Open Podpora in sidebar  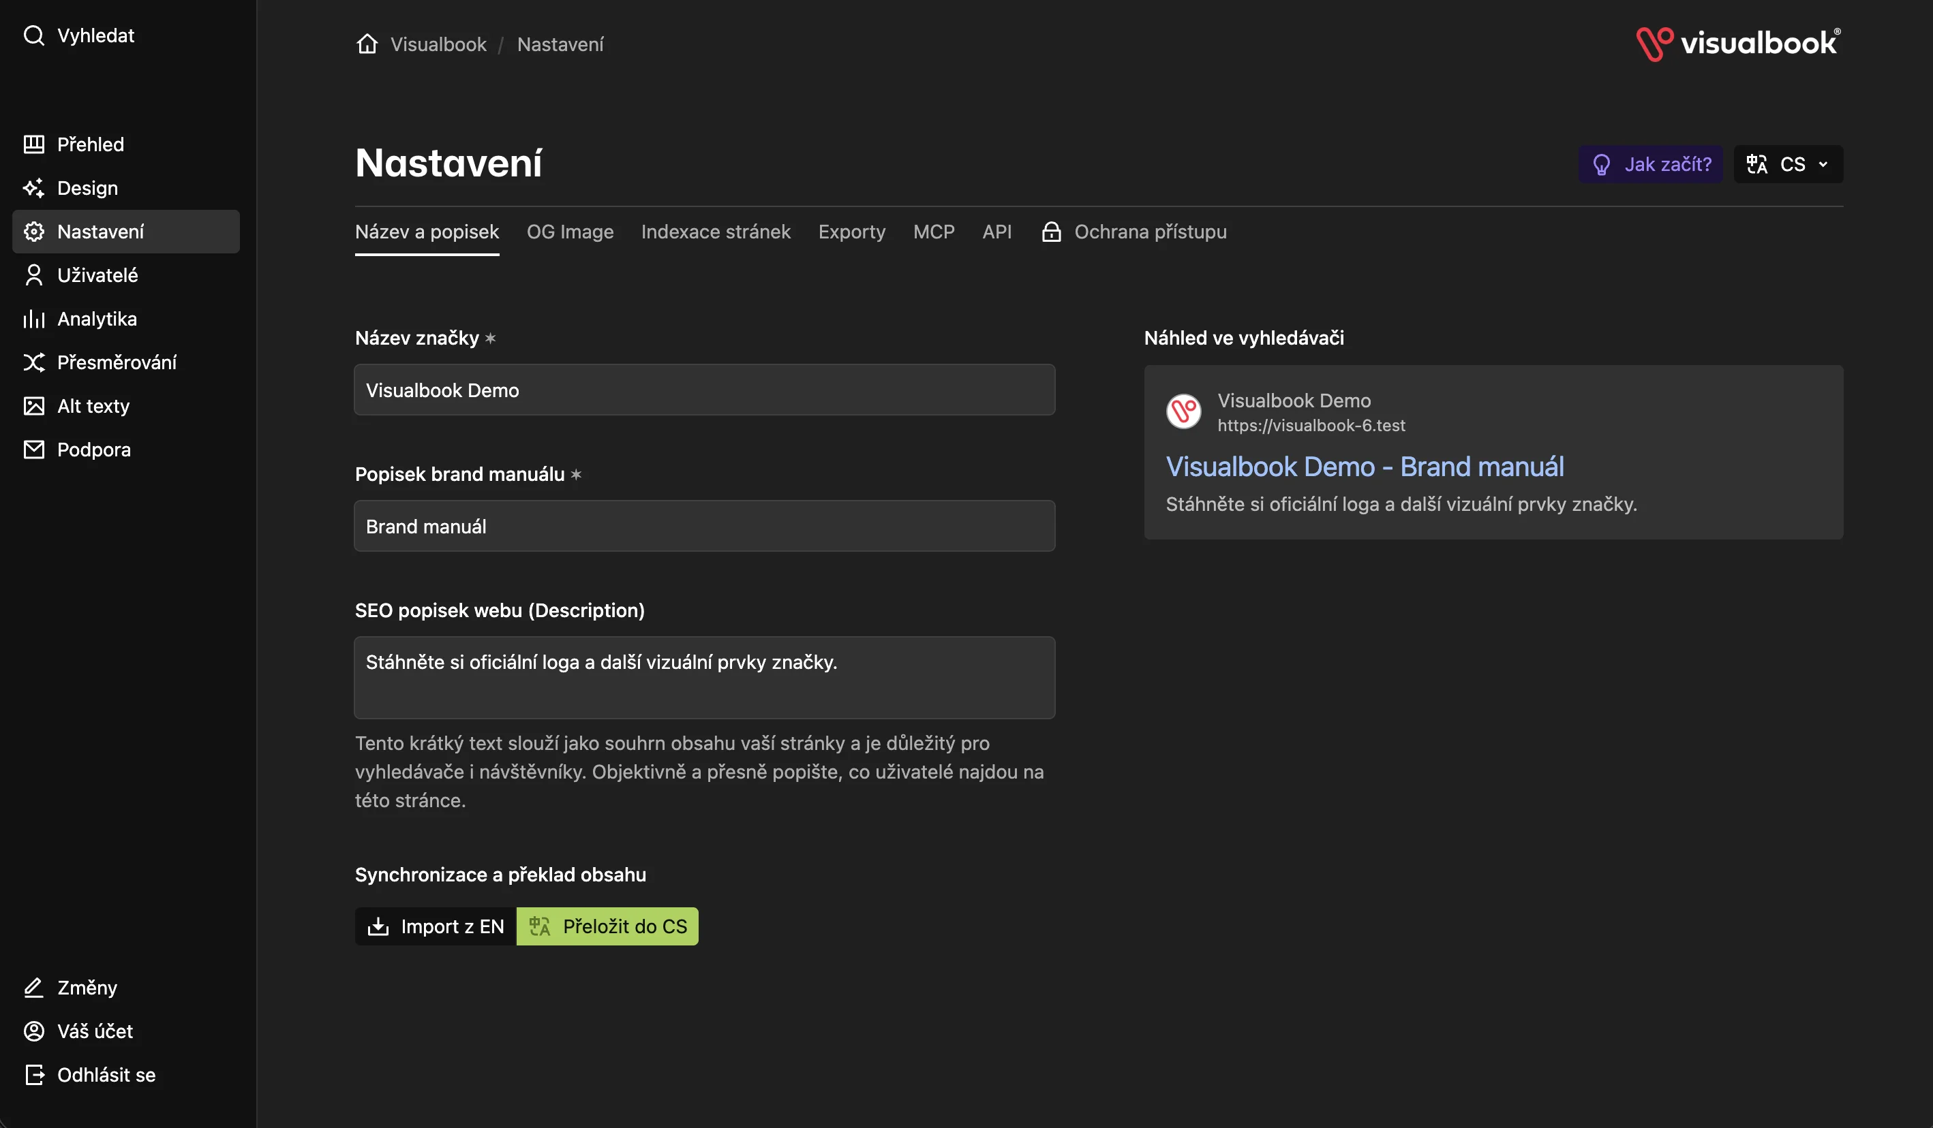126,450
